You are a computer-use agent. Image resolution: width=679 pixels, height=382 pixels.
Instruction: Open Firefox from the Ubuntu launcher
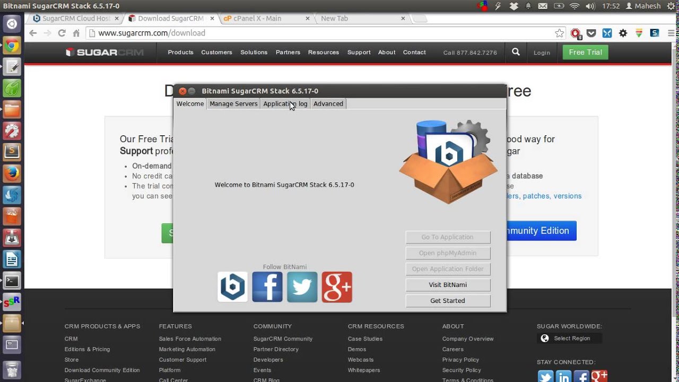click(12, 173)
